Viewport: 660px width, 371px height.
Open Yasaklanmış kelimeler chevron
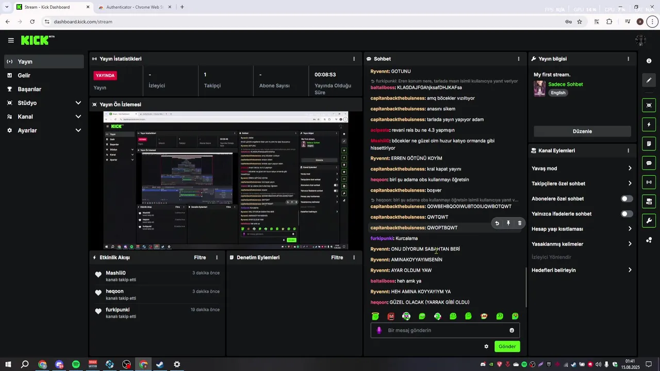[630, 244]
